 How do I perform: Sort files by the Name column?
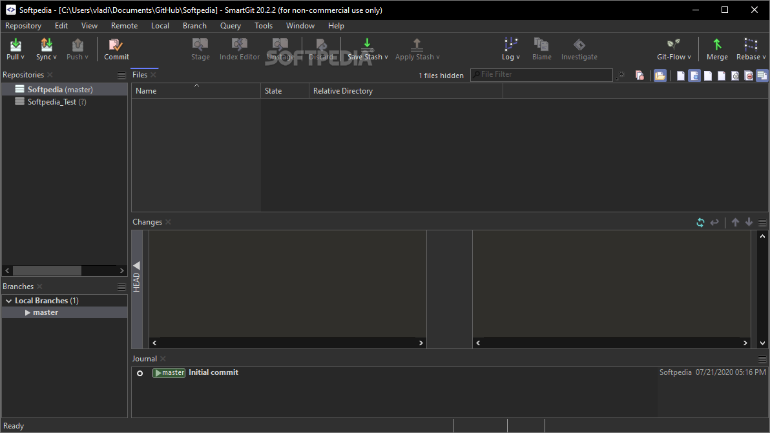pyautogui.click(x=196, y=91)
